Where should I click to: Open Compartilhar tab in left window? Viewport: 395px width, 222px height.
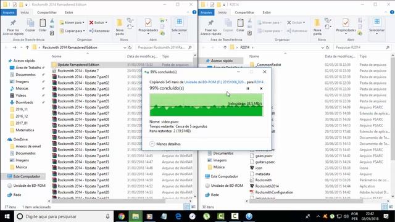pos(47,12)
